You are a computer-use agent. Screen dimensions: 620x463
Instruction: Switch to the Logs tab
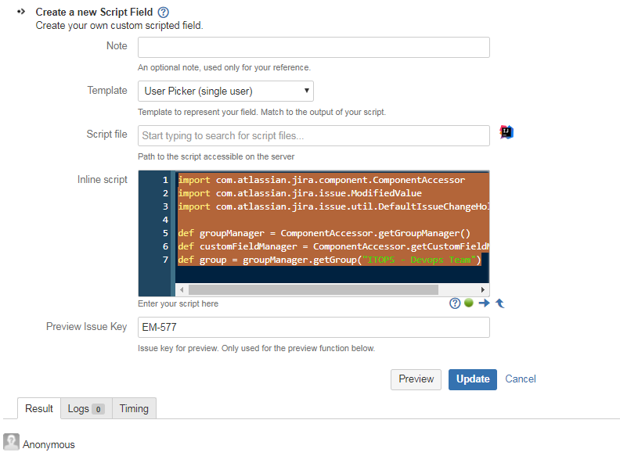(86, 408)
